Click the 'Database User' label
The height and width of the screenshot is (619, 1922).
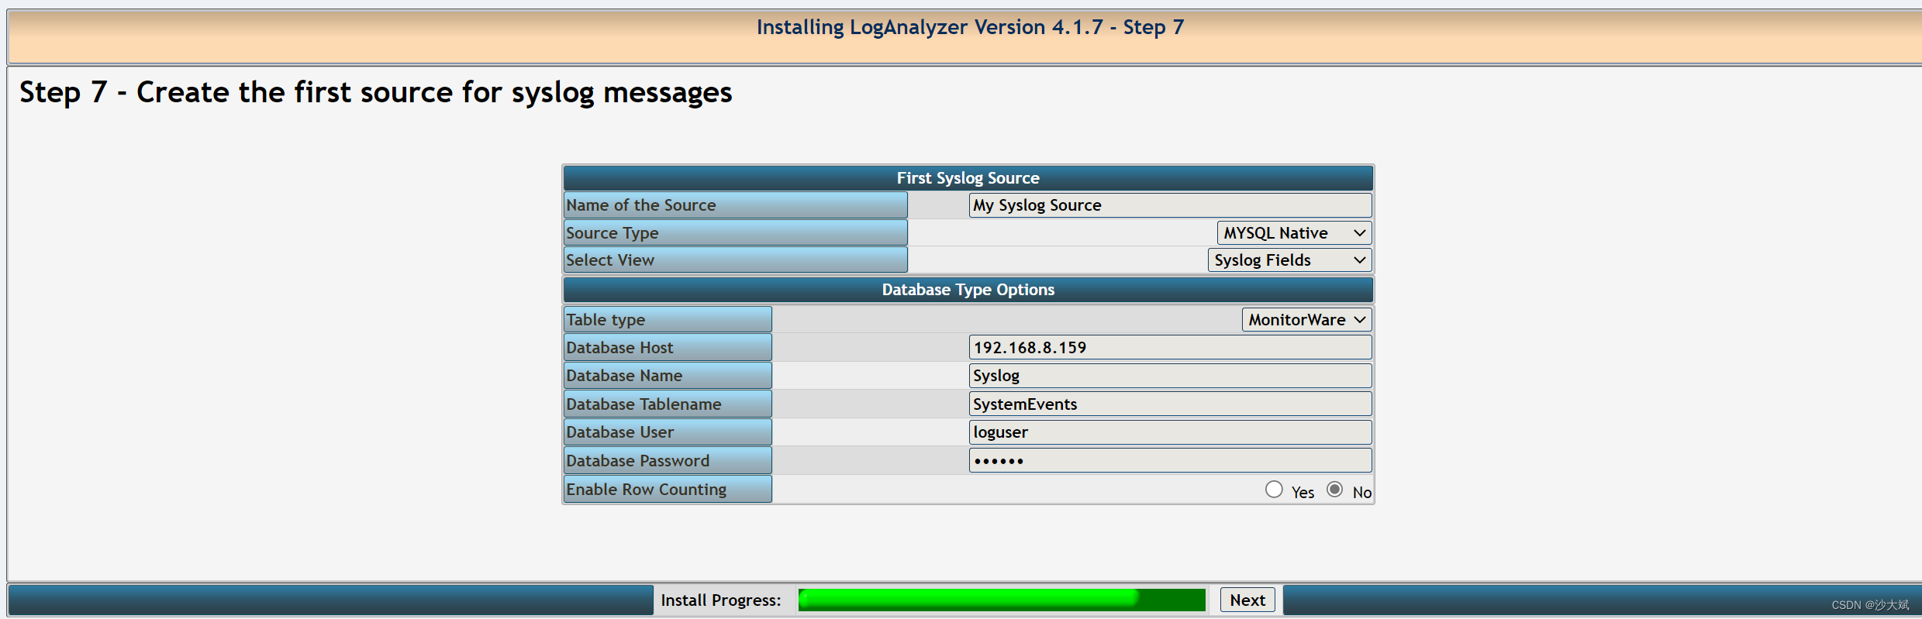[x=668, y=432]
